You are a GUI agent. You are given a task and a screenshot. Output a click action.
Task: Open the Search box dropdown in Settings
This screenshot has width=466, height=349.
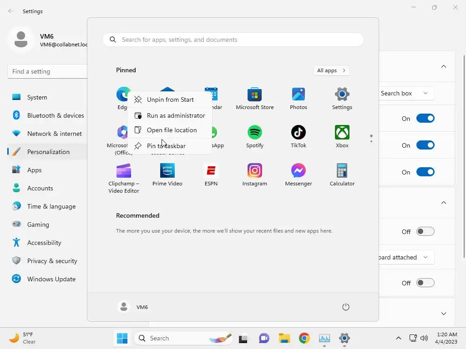point(406,93)
